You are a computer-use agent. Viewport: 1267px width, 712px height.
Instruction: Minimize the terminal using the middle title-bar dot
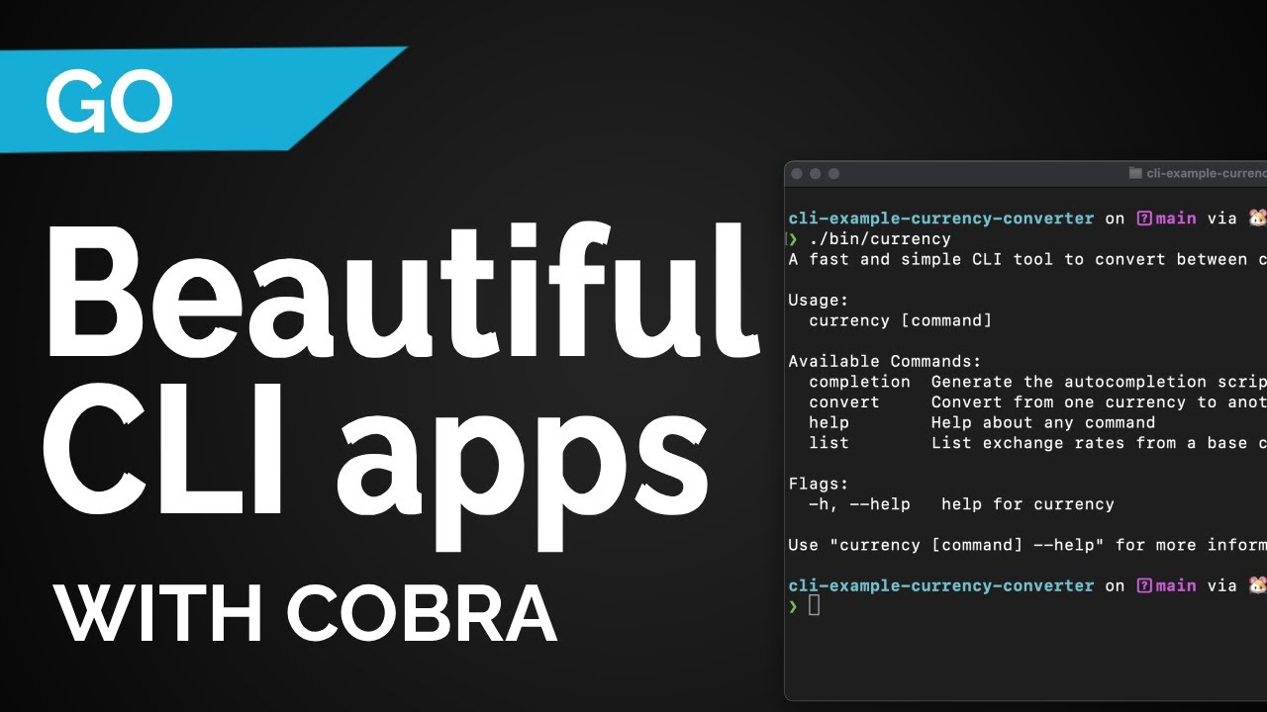pos(816,174)
